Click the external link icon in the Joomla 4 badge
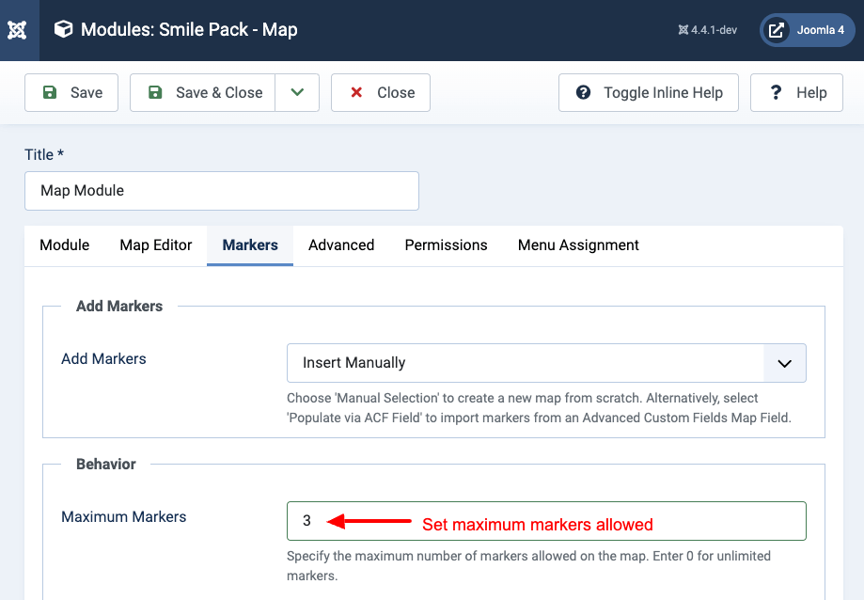Screen dimensions: 864x600 [776, 30]
